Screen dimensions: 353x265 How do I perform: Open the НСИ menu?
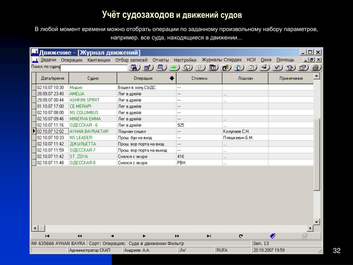point(251,60)
